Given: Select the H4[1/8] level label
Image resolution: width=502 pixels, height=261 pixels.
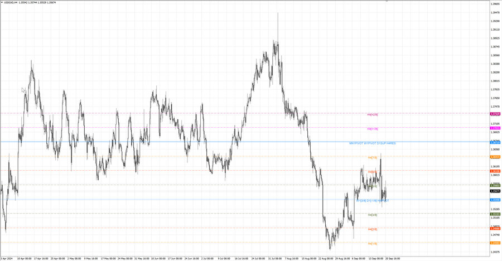Looking at the screenshot, I should [x=373, y=244].
